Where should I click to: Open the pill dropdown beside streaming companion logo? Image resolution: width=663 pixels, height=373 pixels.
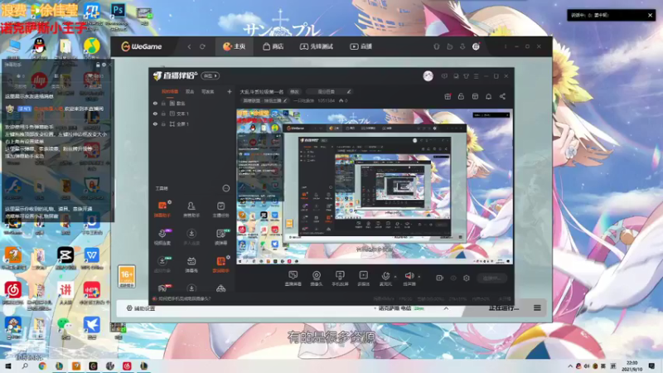coord(211,75)
